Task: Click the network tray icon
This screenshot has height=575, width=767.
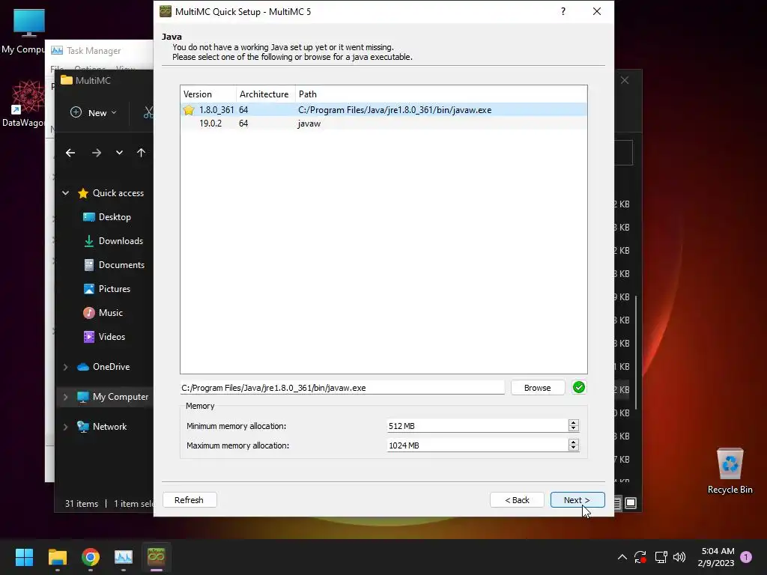Action: [x=661, y=557]
